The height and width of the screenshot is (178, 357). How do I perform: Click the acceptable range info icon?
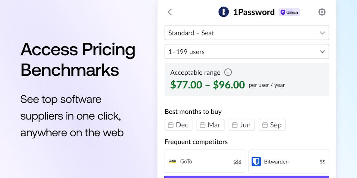pyautogui.click(x=228, y=72)
